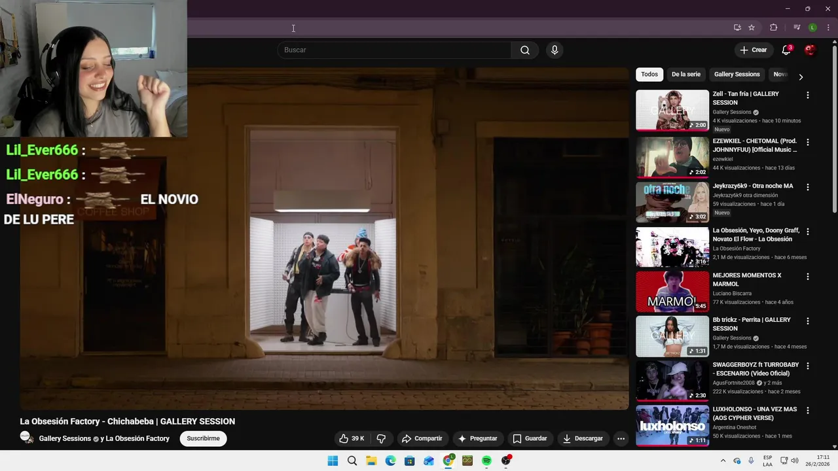The width and height of the screenshot is (838, 471).
Task: Open Microsoft Edge from taskbar
Action: [390, 461]
